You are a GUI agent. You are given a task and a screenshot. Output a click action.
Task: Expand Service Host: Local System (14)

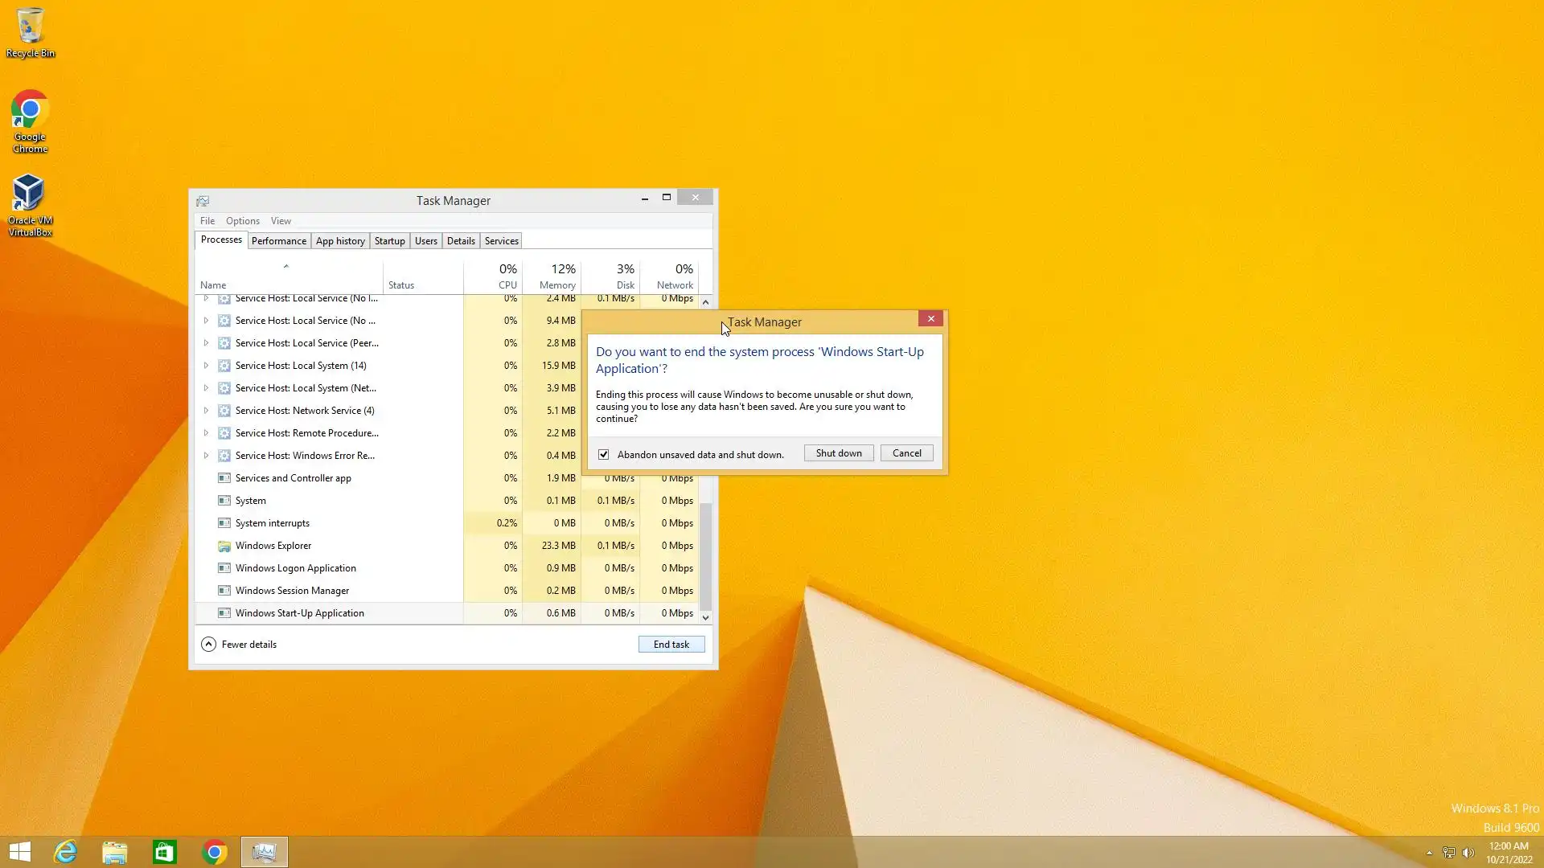[x=206, y=366]
